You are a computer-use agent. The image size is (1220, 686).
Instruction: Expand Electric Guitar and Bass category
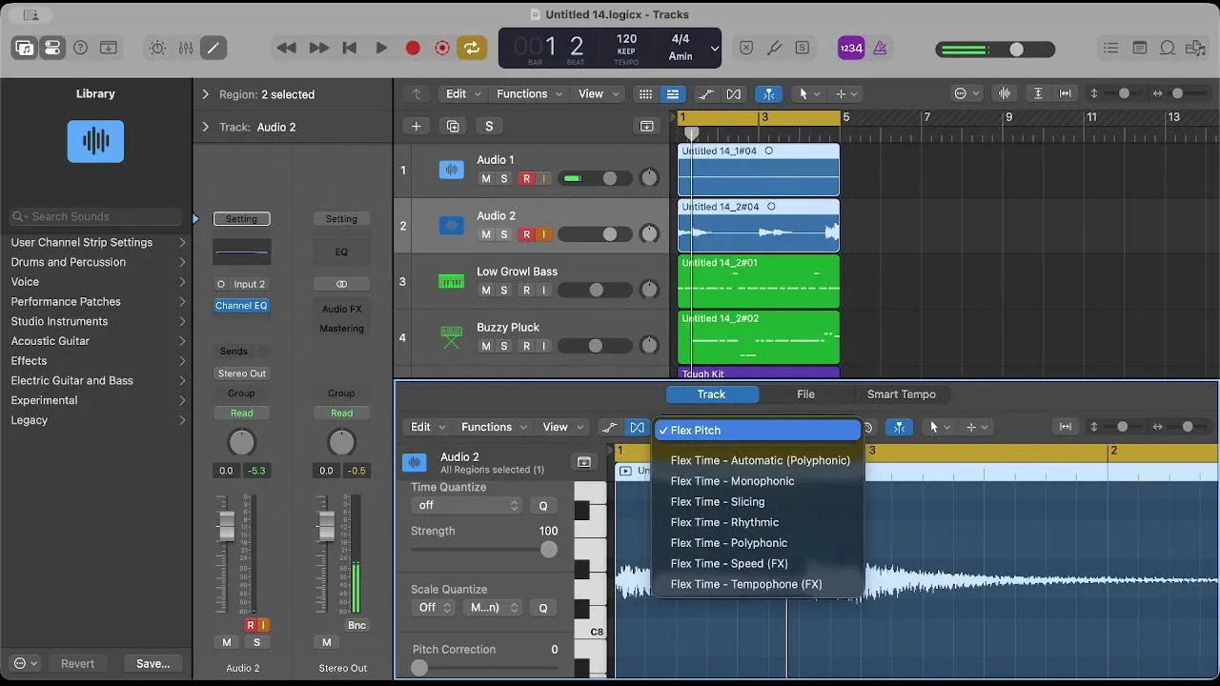coord(96,380)
